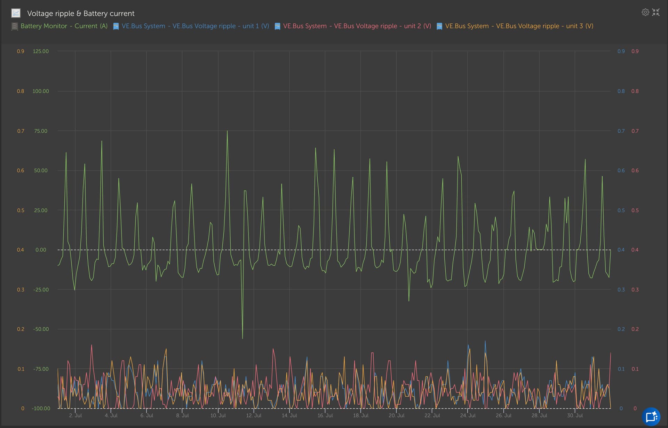Viewport: 668px width, 428px height.
Task: Click the chart widget icon beside title
Action: point(16,13)
